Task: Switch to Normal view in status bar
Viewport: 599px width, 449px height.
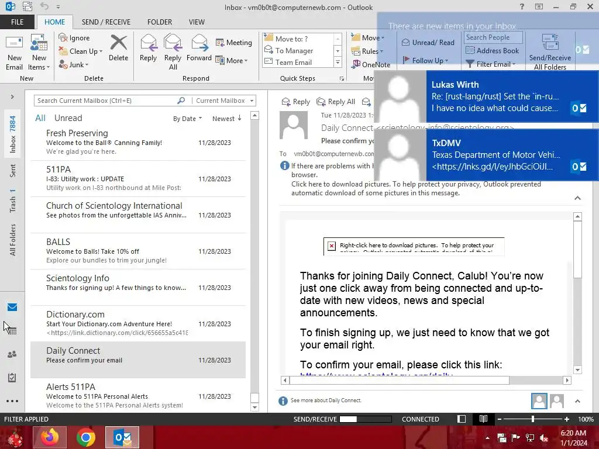Action: point(462,419)
